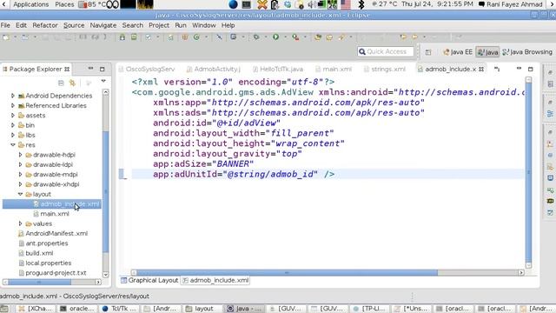Select proguard-project.txt file
556x313 pixels.
(x=52, y=272)
